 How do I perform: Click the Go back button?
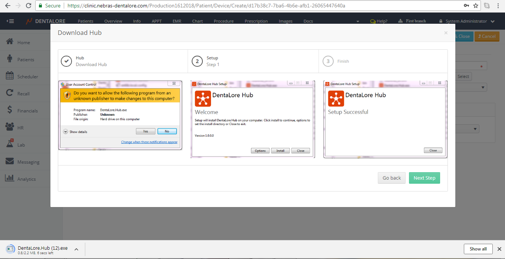[392, 178]
